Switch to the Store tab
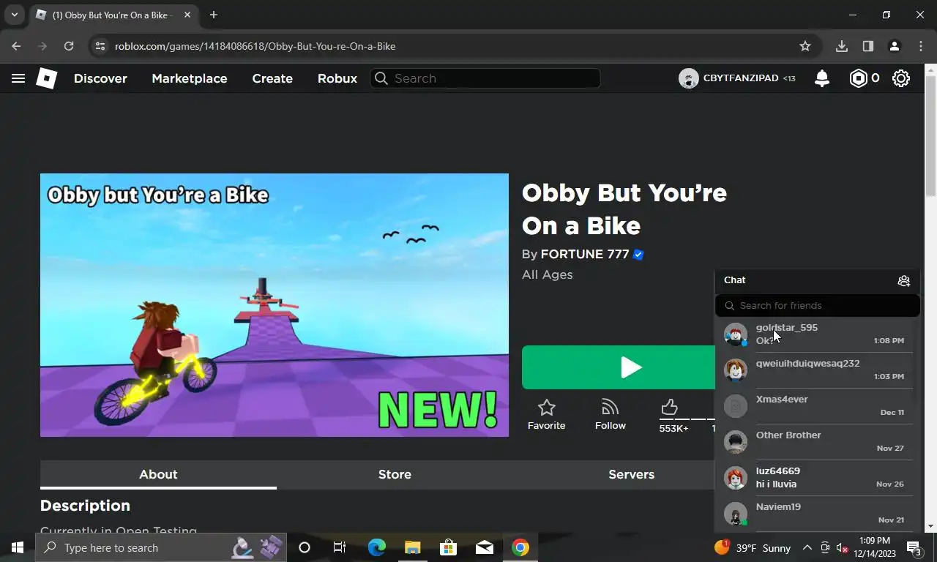 (x=395, y=474)
